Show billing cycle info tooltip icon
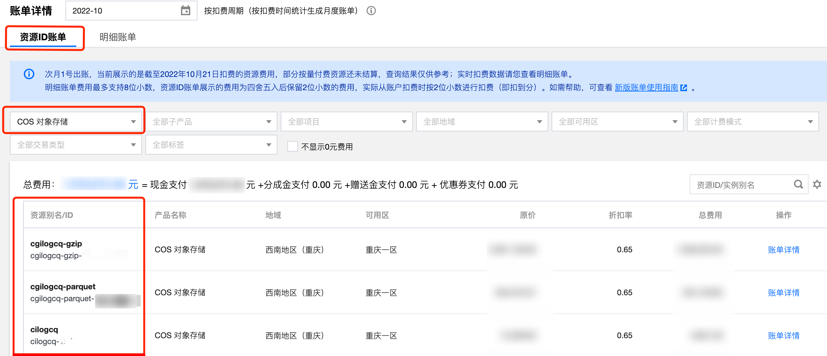 (x=371, y=11)
